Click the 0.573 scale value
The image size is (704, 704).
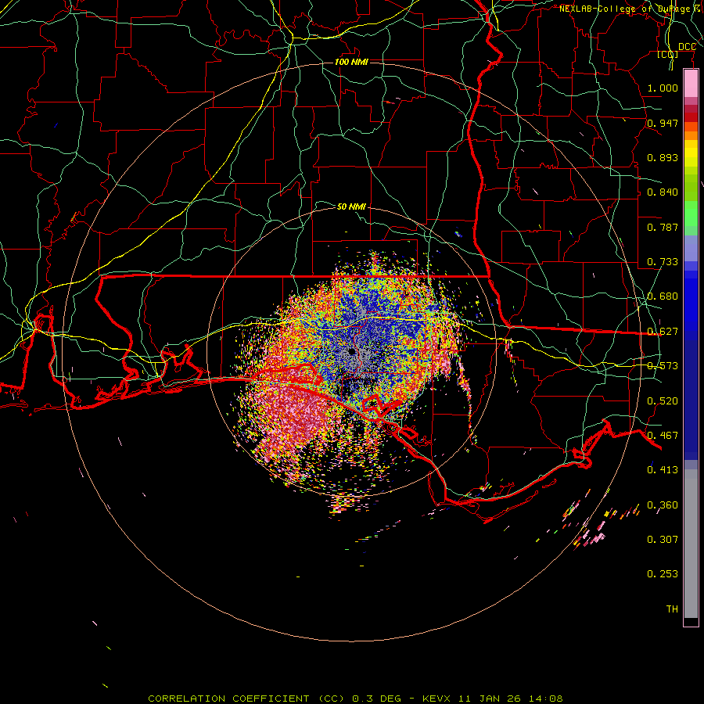coord(663,366)
